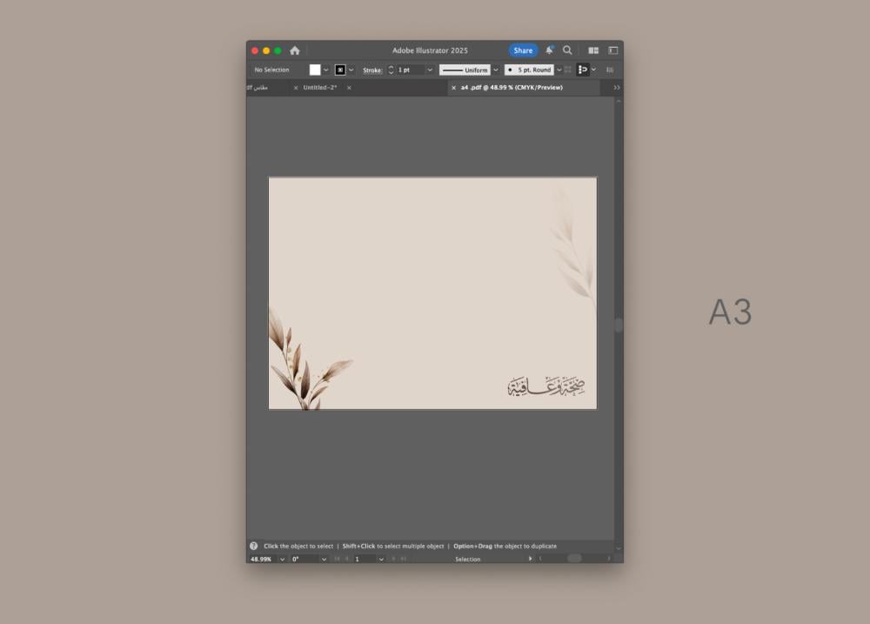
Task: Open the Uniform width profile dropdown
Action: coord(496,70)
